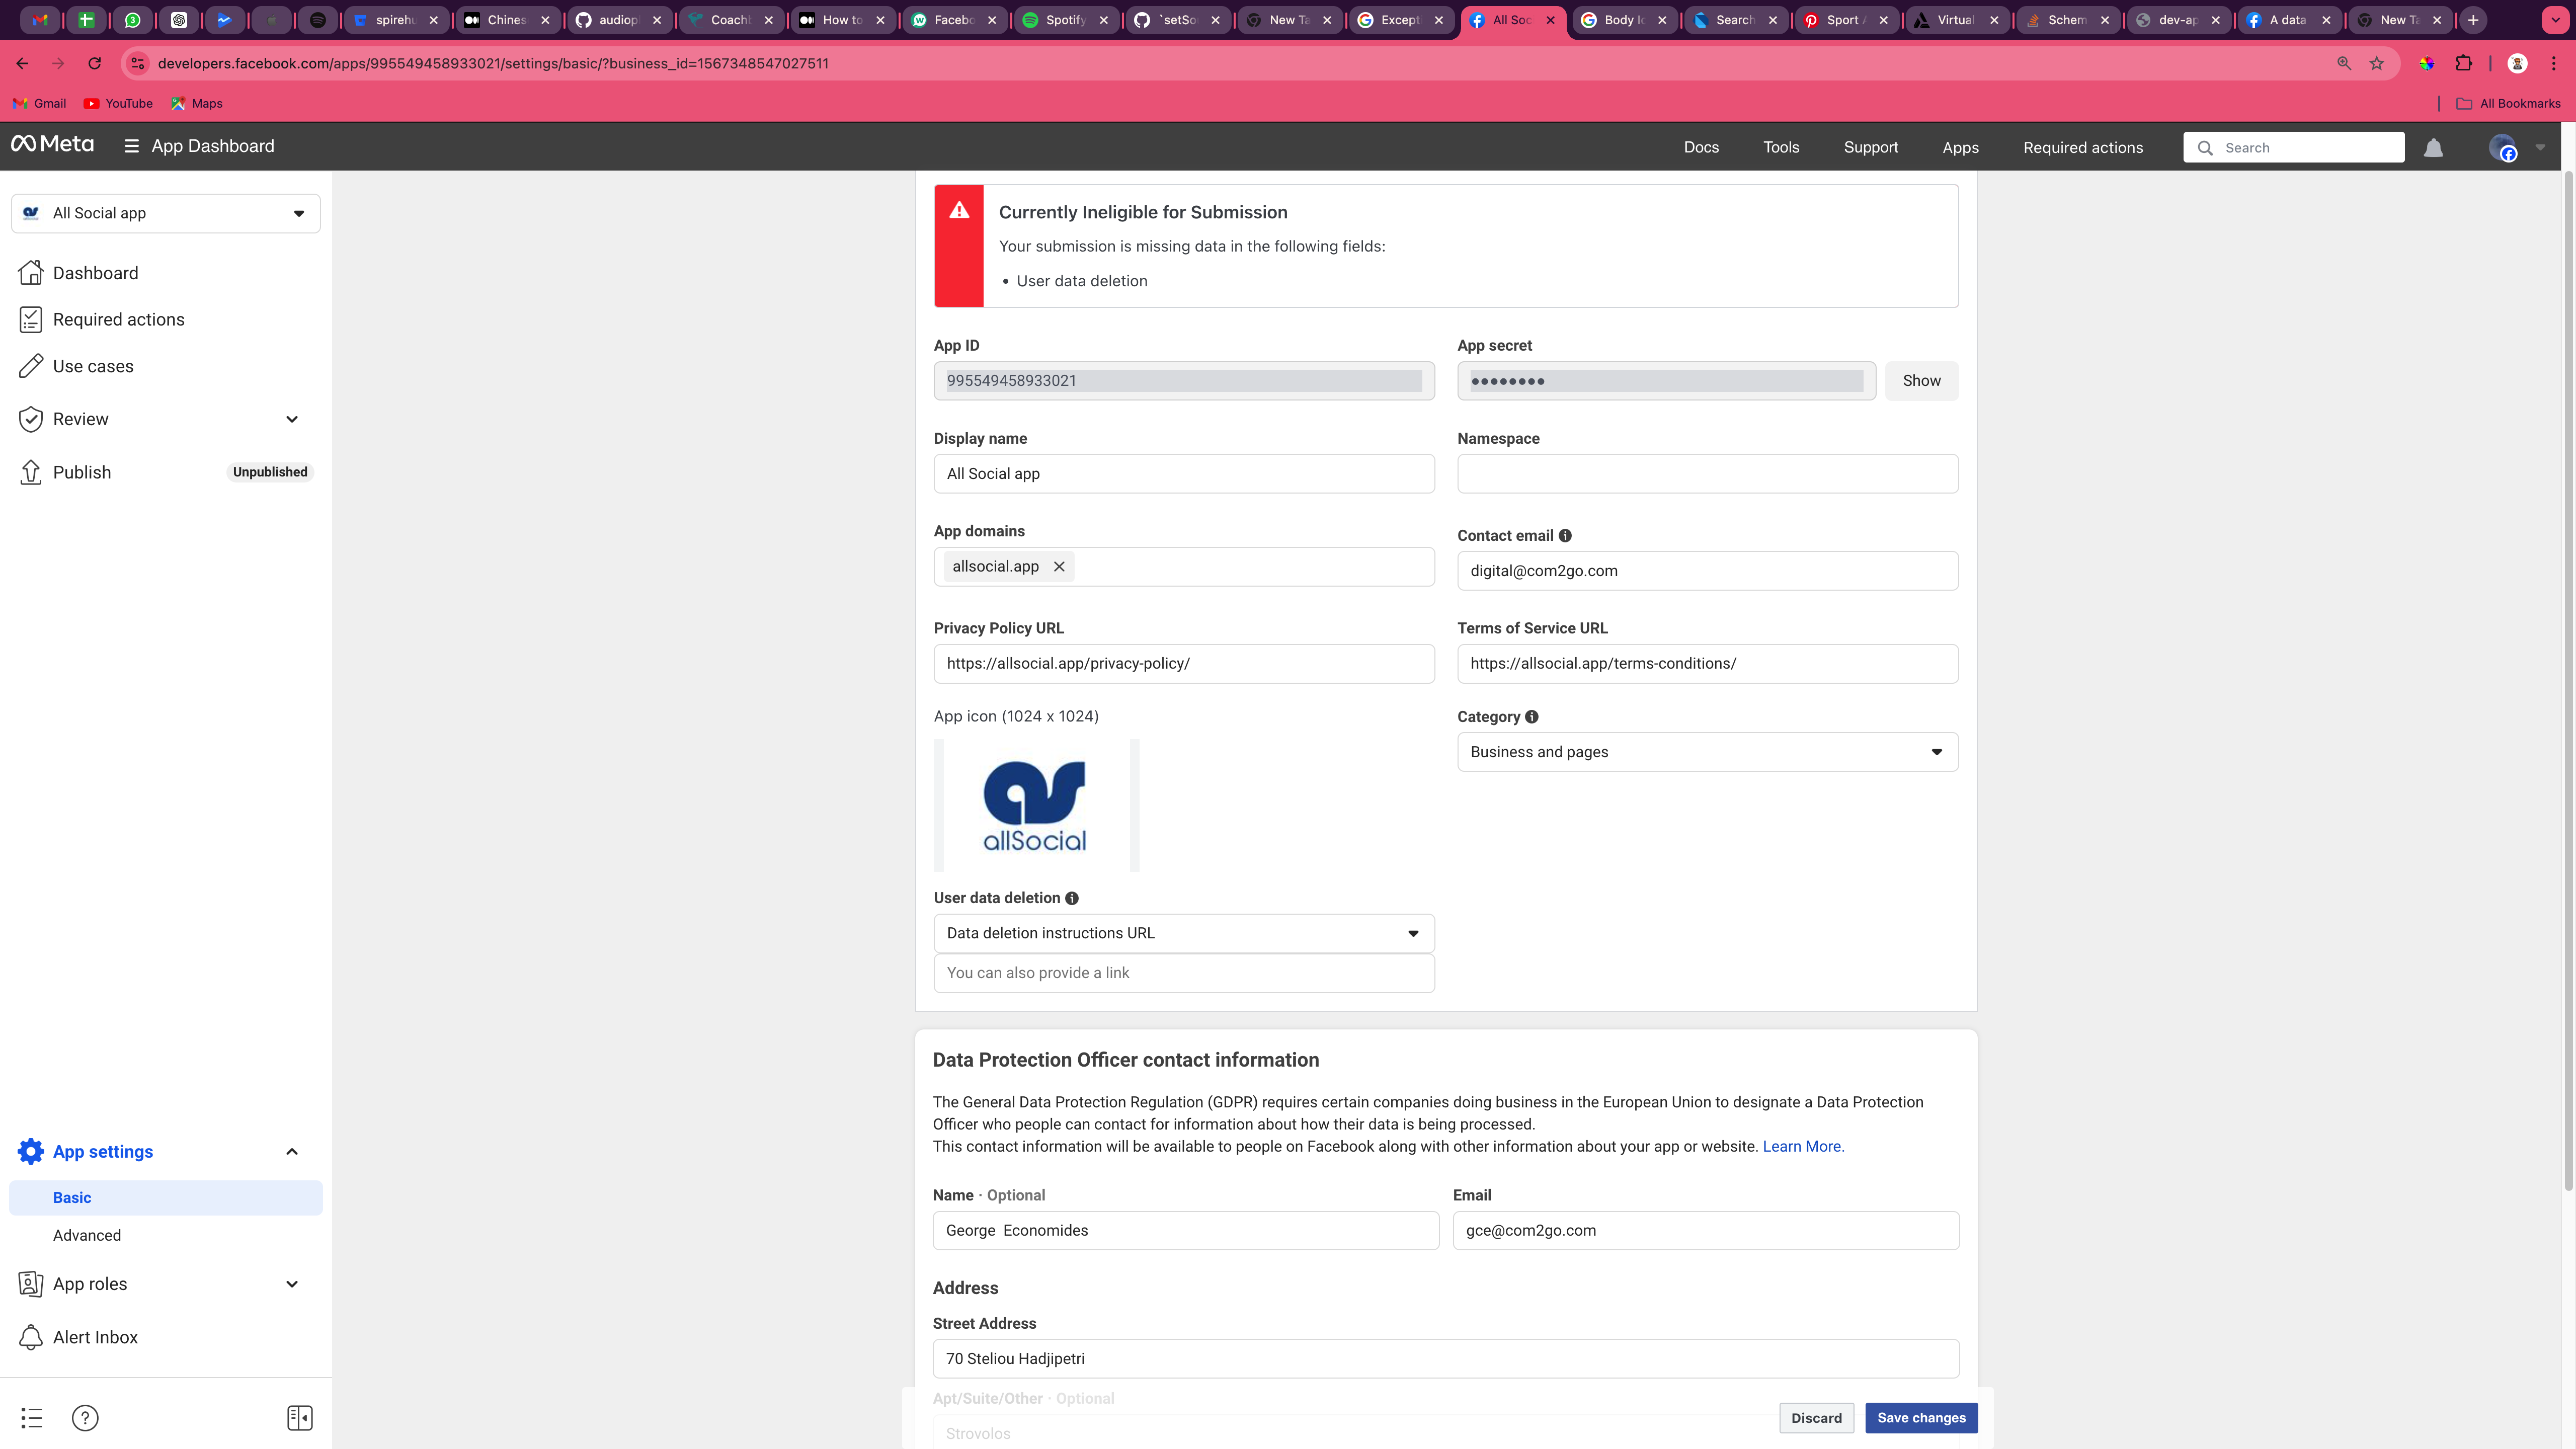The height and width of the screenshot is (1449, 2576).
Task: Click the page vertical scrollbar
Action: pos(2568,680)
